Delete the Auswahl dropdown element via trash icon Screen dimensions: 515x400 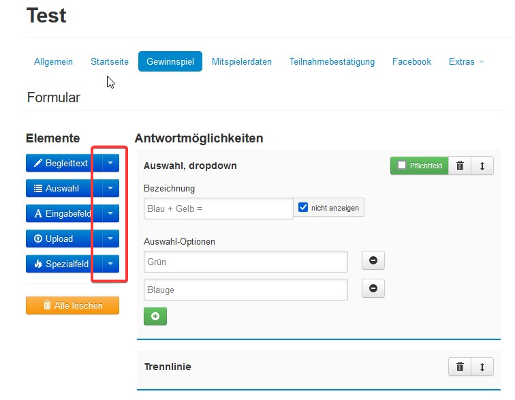[460, 166]
